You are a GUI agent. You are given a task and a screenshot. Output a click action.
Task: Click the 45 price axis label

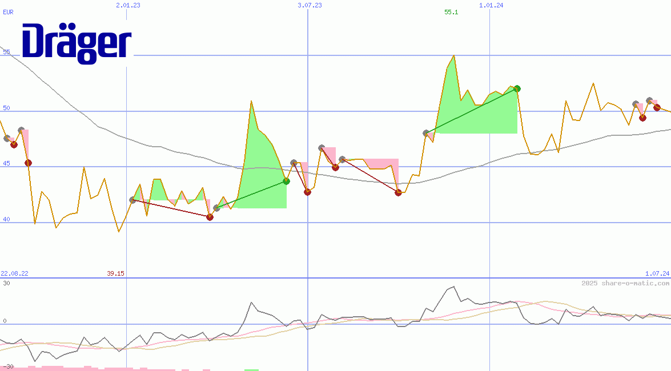coord(6,163)
